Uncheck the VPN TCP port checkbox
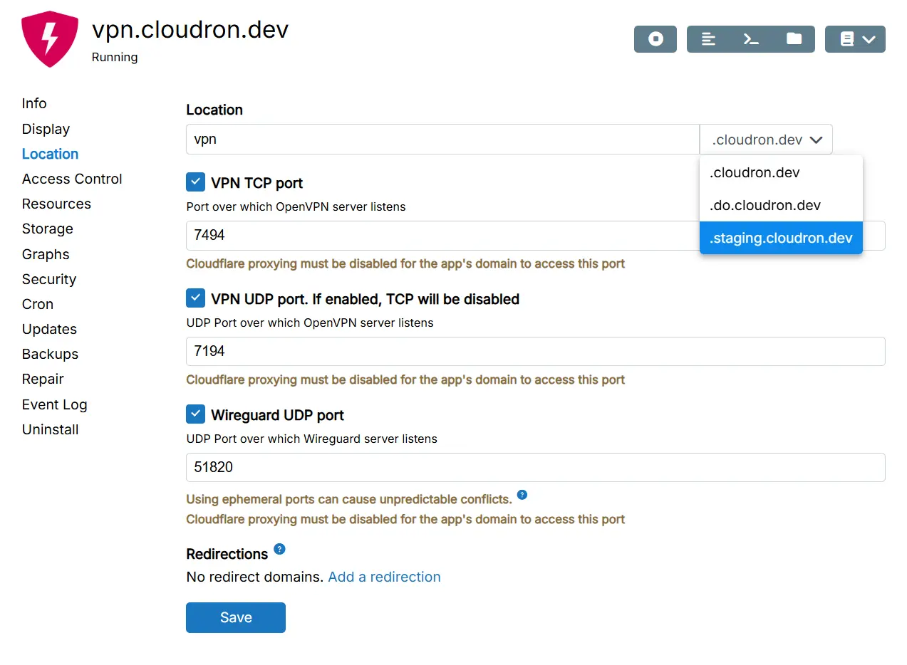 (x=195, y=182)
